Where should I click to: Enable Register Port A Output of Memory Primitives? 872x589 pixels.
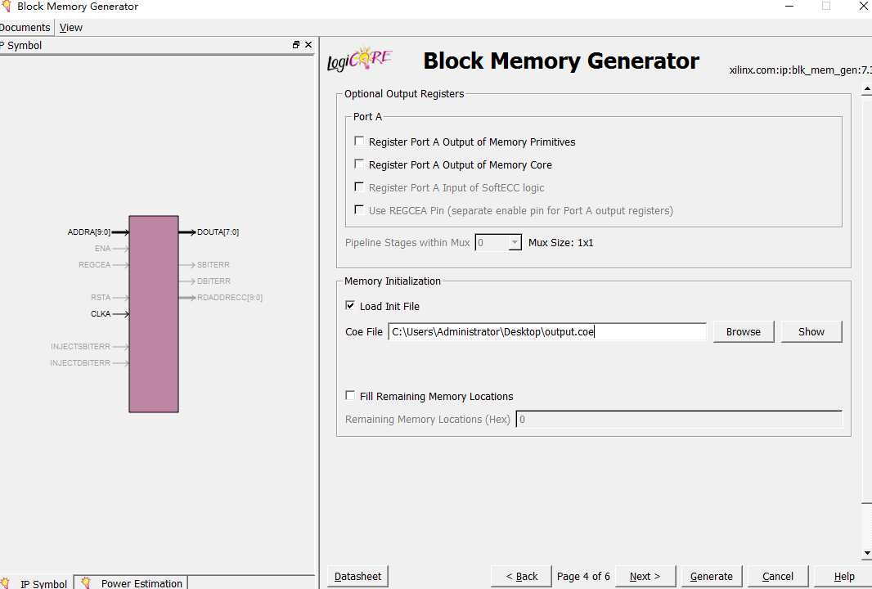point(359,142)
